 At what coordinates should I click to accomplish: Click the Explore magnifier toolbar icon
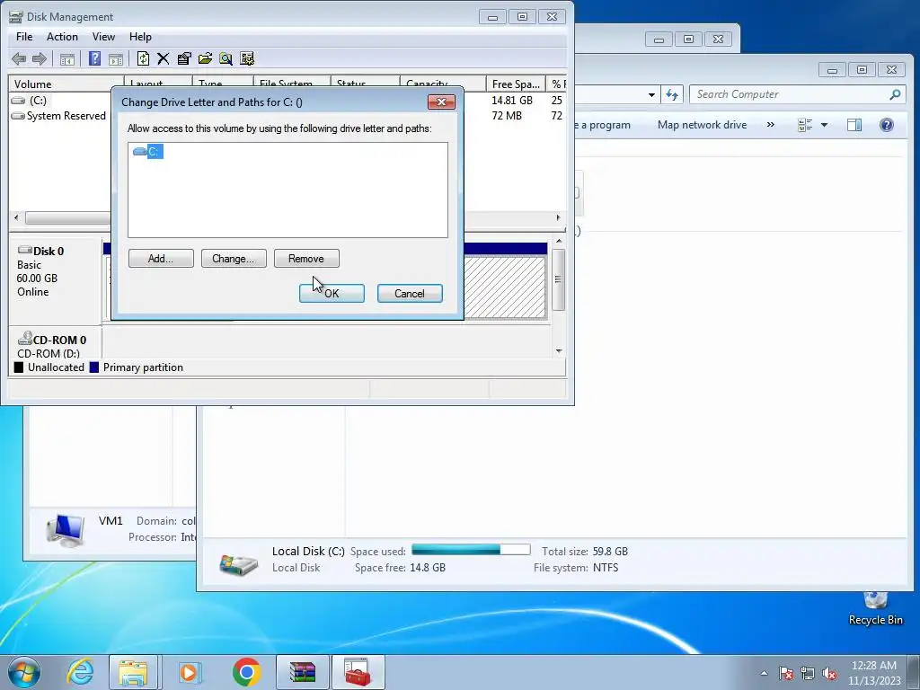[x=226, y=58]
